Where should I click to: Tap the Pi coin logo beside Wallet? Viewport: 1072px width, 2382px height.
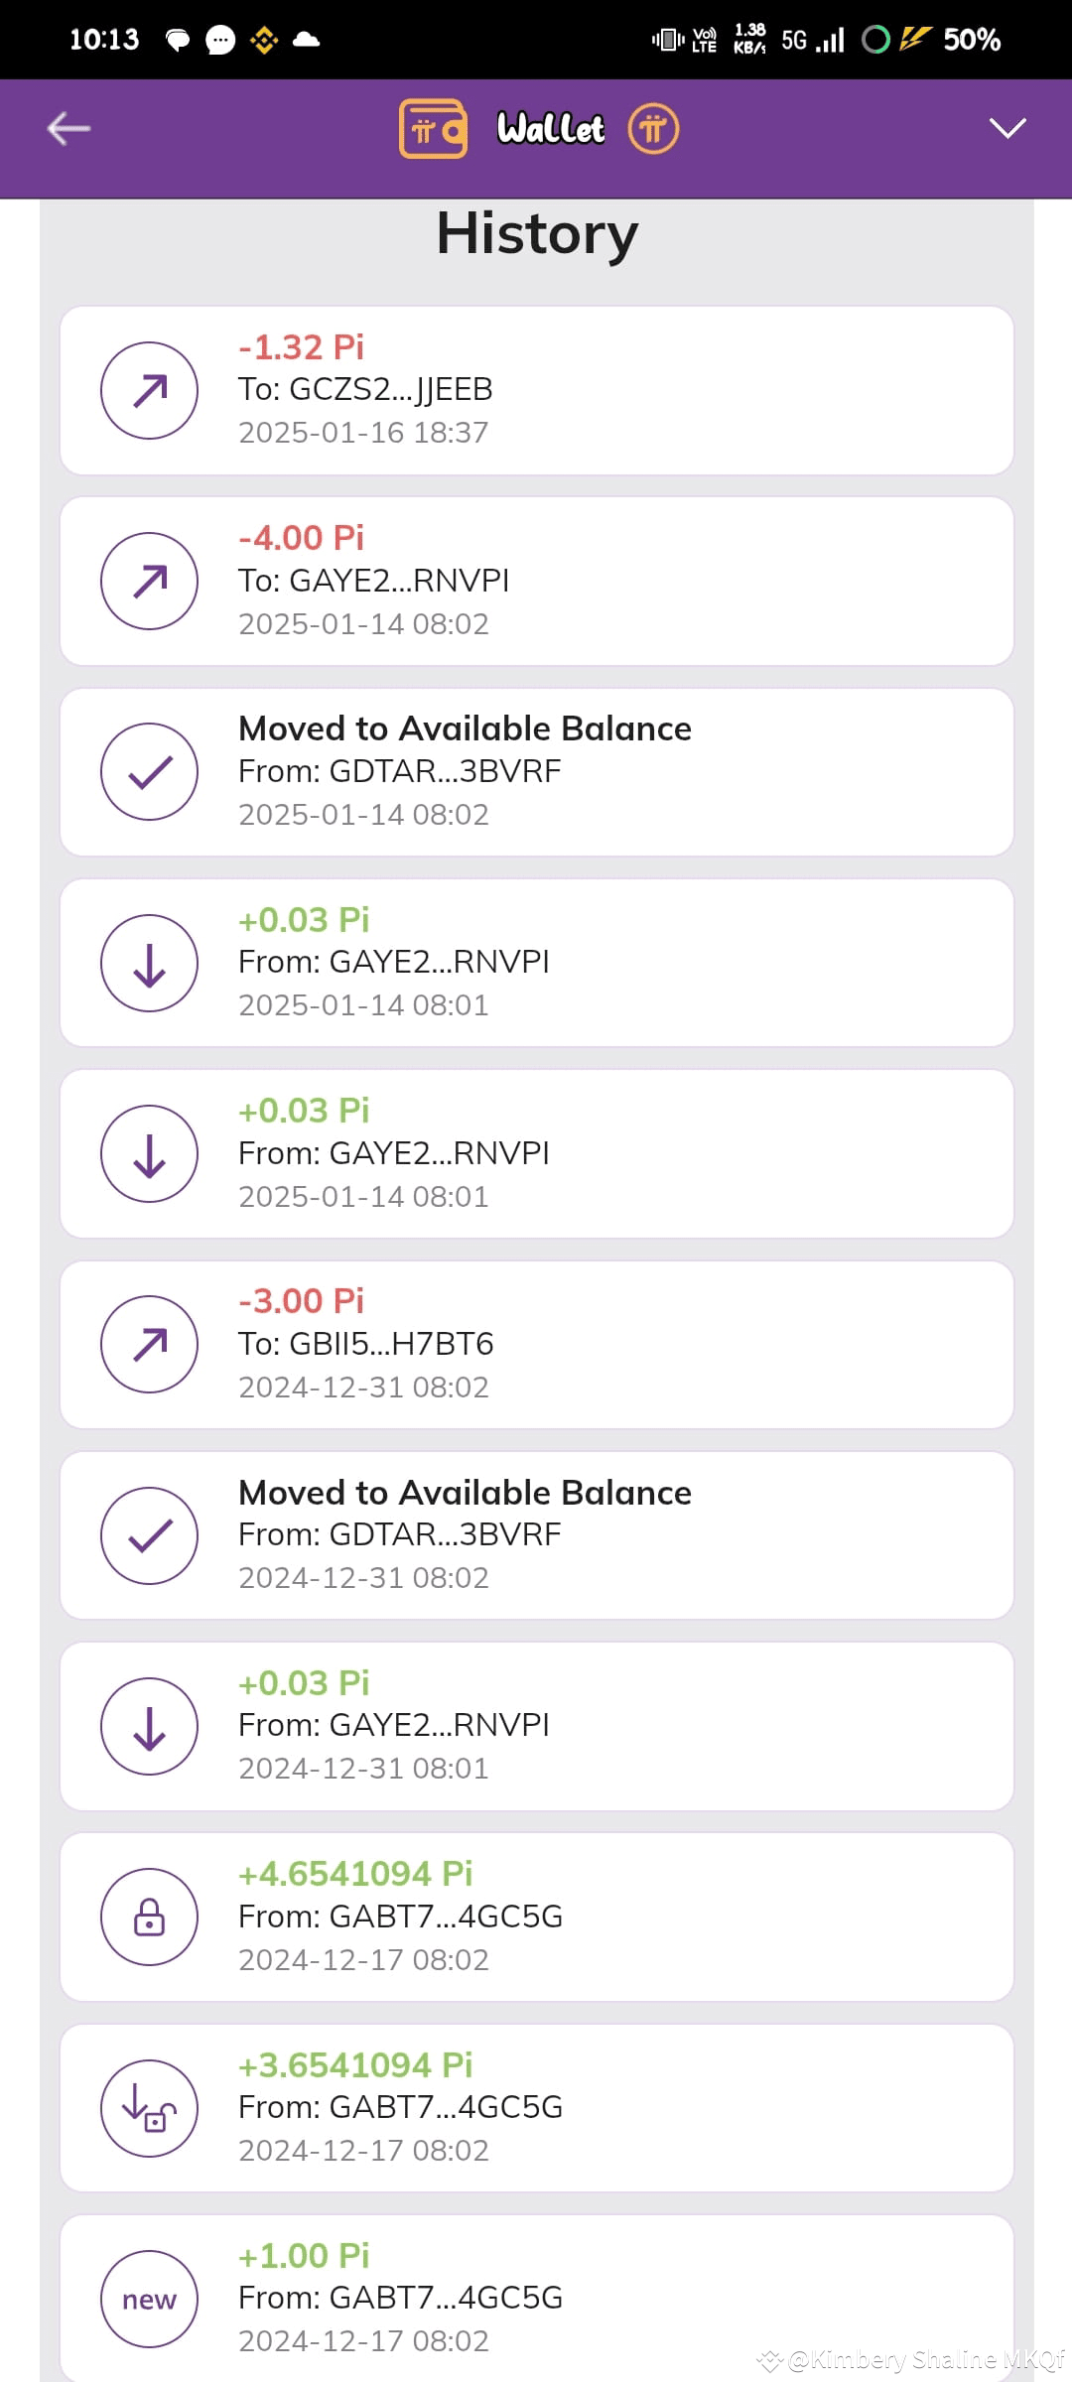653,129
